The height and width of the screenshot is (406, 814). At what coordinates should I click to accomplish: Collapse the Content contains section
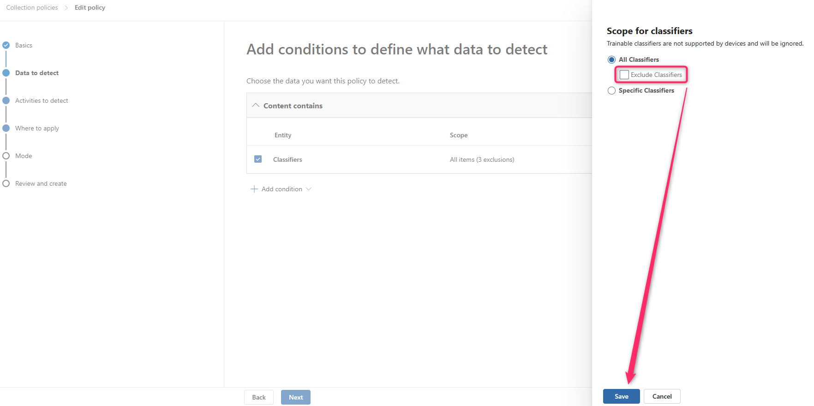coord(256,106)
